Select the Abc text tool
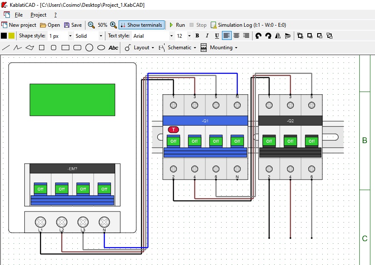The height and width of the screenshot is (265, 375). tap(113, 48)
